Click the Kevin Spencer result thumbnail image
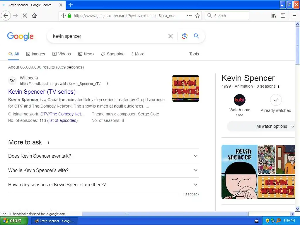 (x=185, y=88)
